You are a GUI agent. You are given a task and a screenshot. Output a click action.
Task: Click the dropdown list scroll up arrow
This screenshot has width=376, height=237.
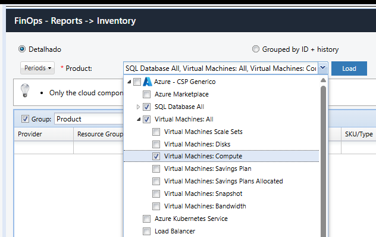(323, 80)
